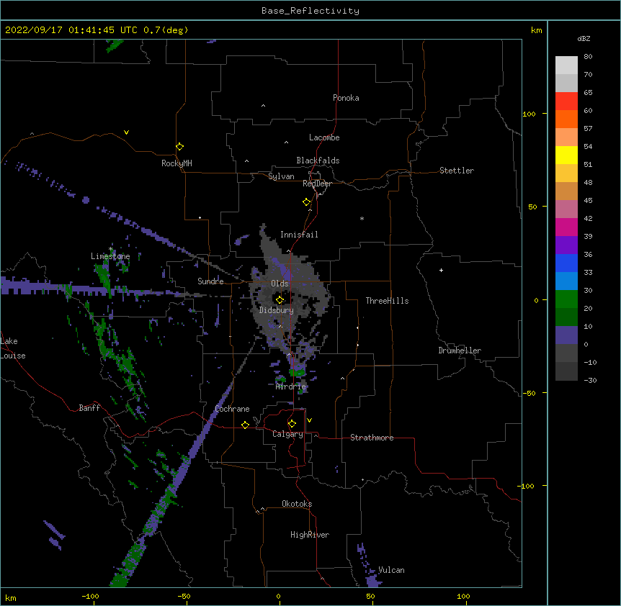This screenshot has height=606, width=621.
Task: Click the ThreeHills town label
Action: [387, 301]
